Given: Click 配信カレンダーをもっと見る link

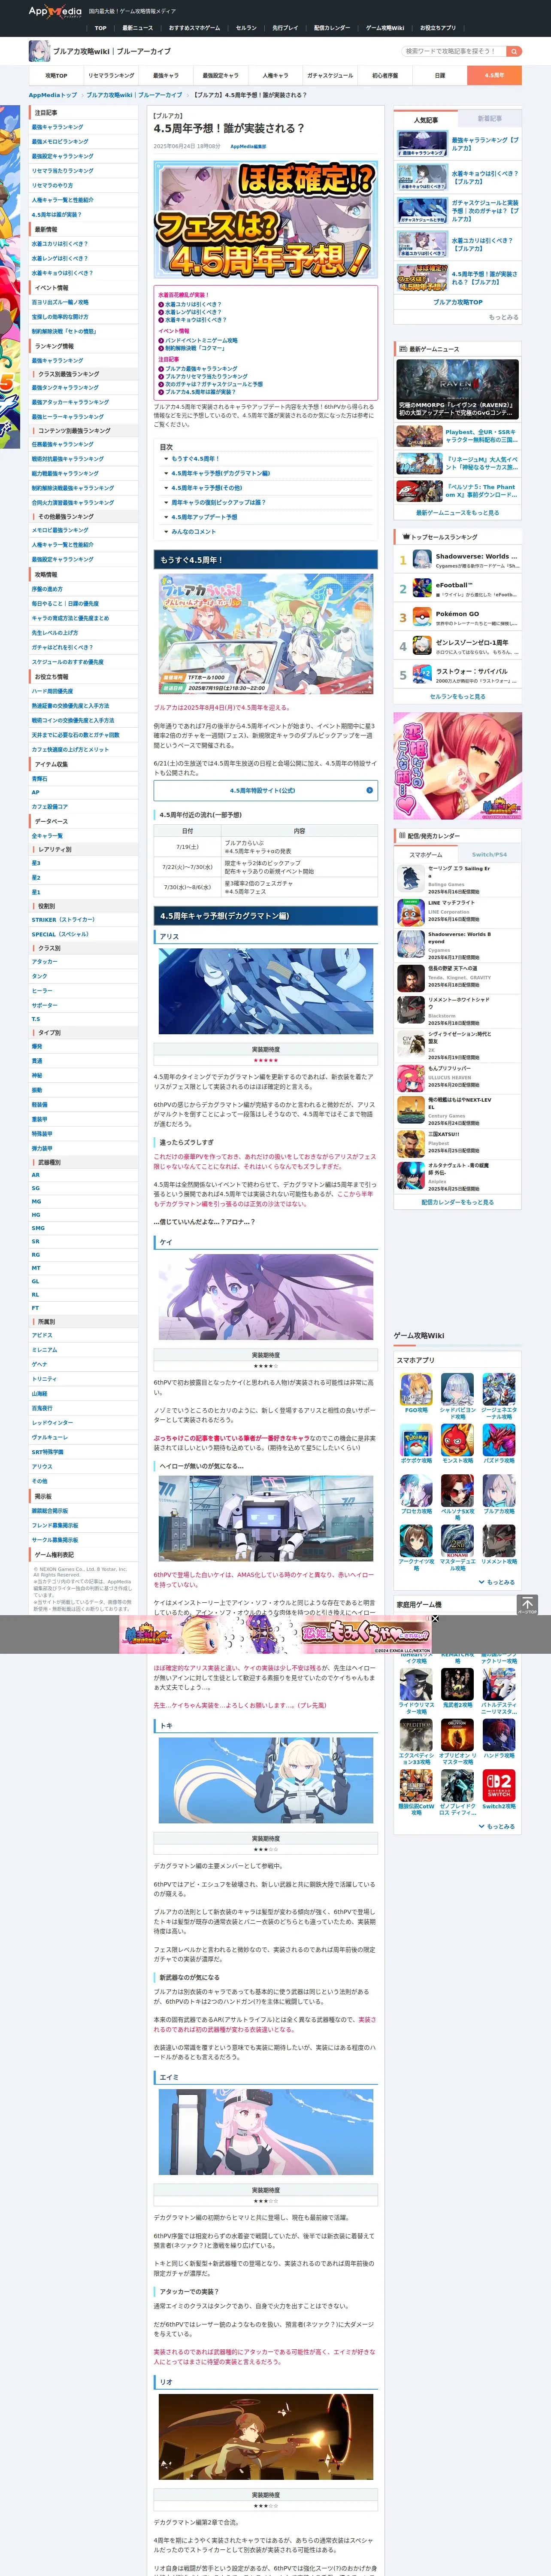Looking at the screenshot, I should point(458,1203).
